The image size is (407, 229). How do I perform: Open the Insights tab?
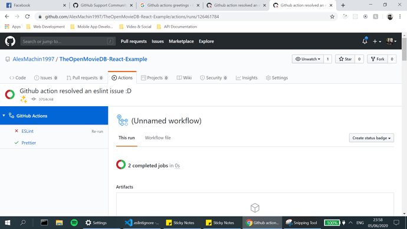click(x=247, y=78)
